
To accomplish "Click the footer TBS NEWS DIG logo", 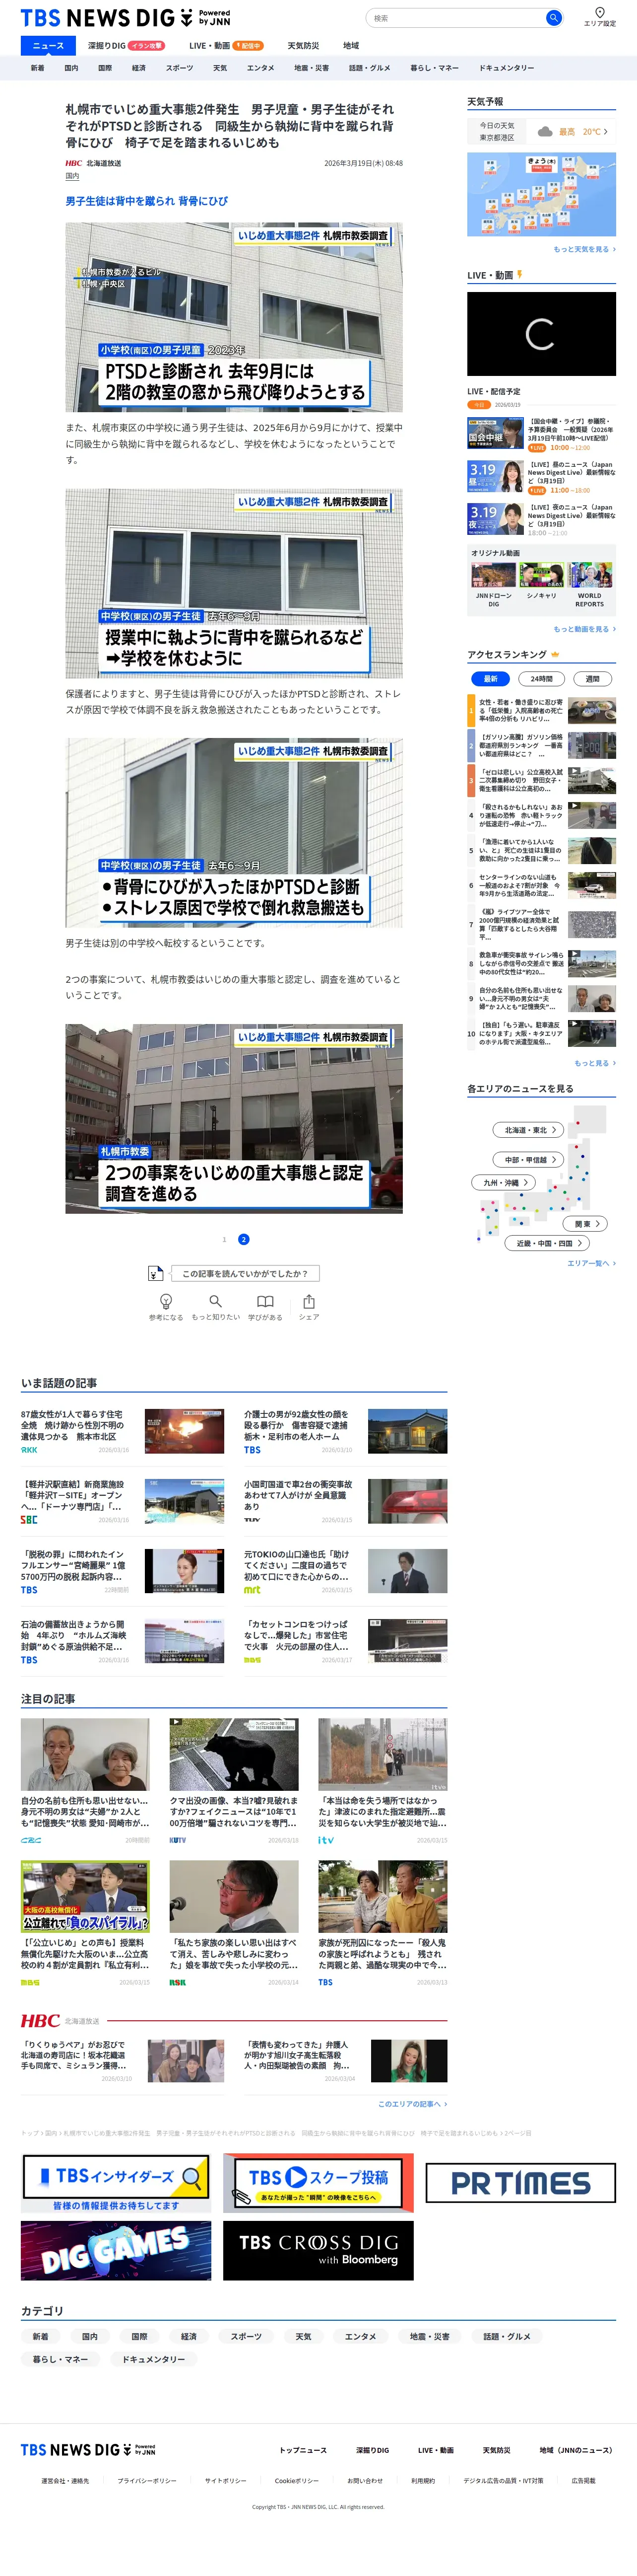I will [88, 2450].
